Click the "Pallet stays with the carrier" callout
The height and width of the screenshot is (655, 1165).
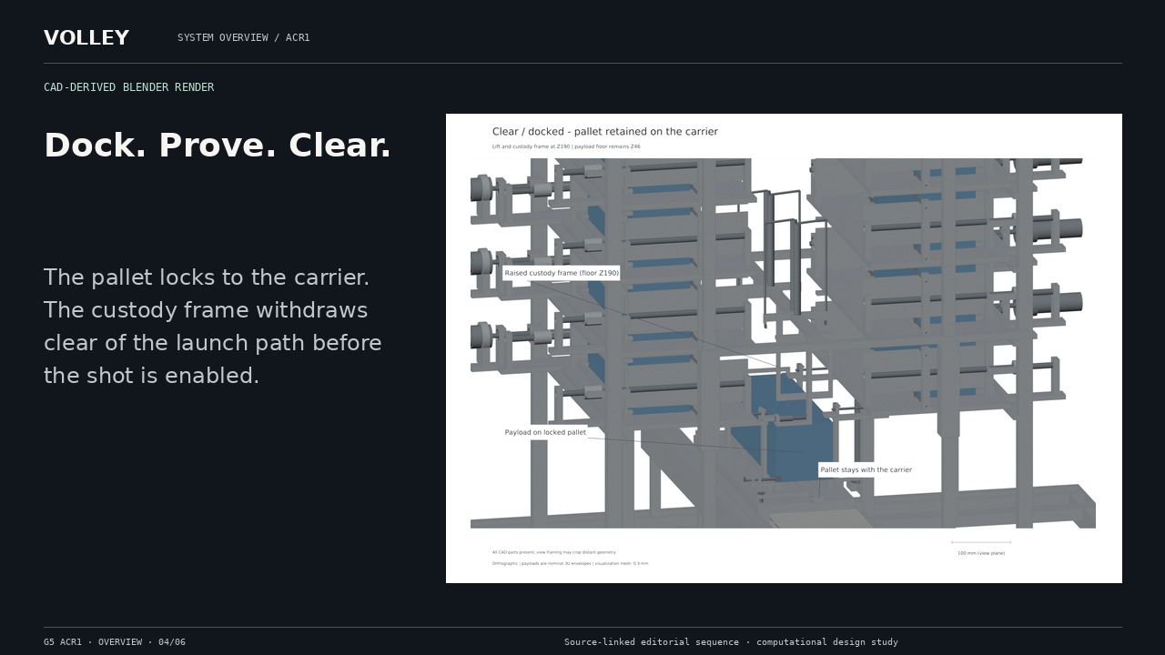click(866, 470)
